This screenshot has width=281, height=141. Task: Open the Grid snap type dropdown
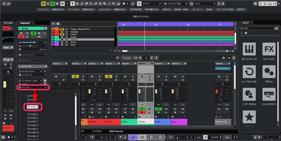152,4
